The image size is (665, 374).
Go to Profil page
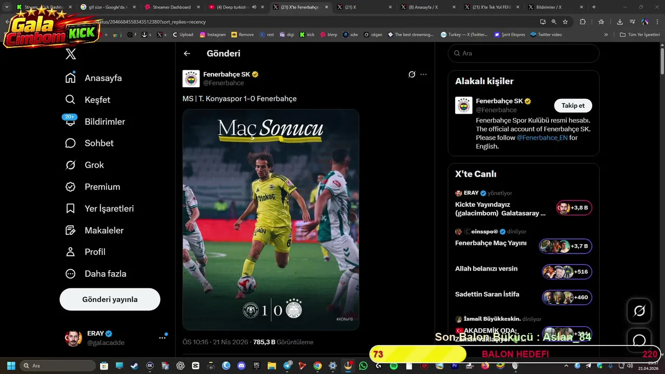(x=86, y=252)
